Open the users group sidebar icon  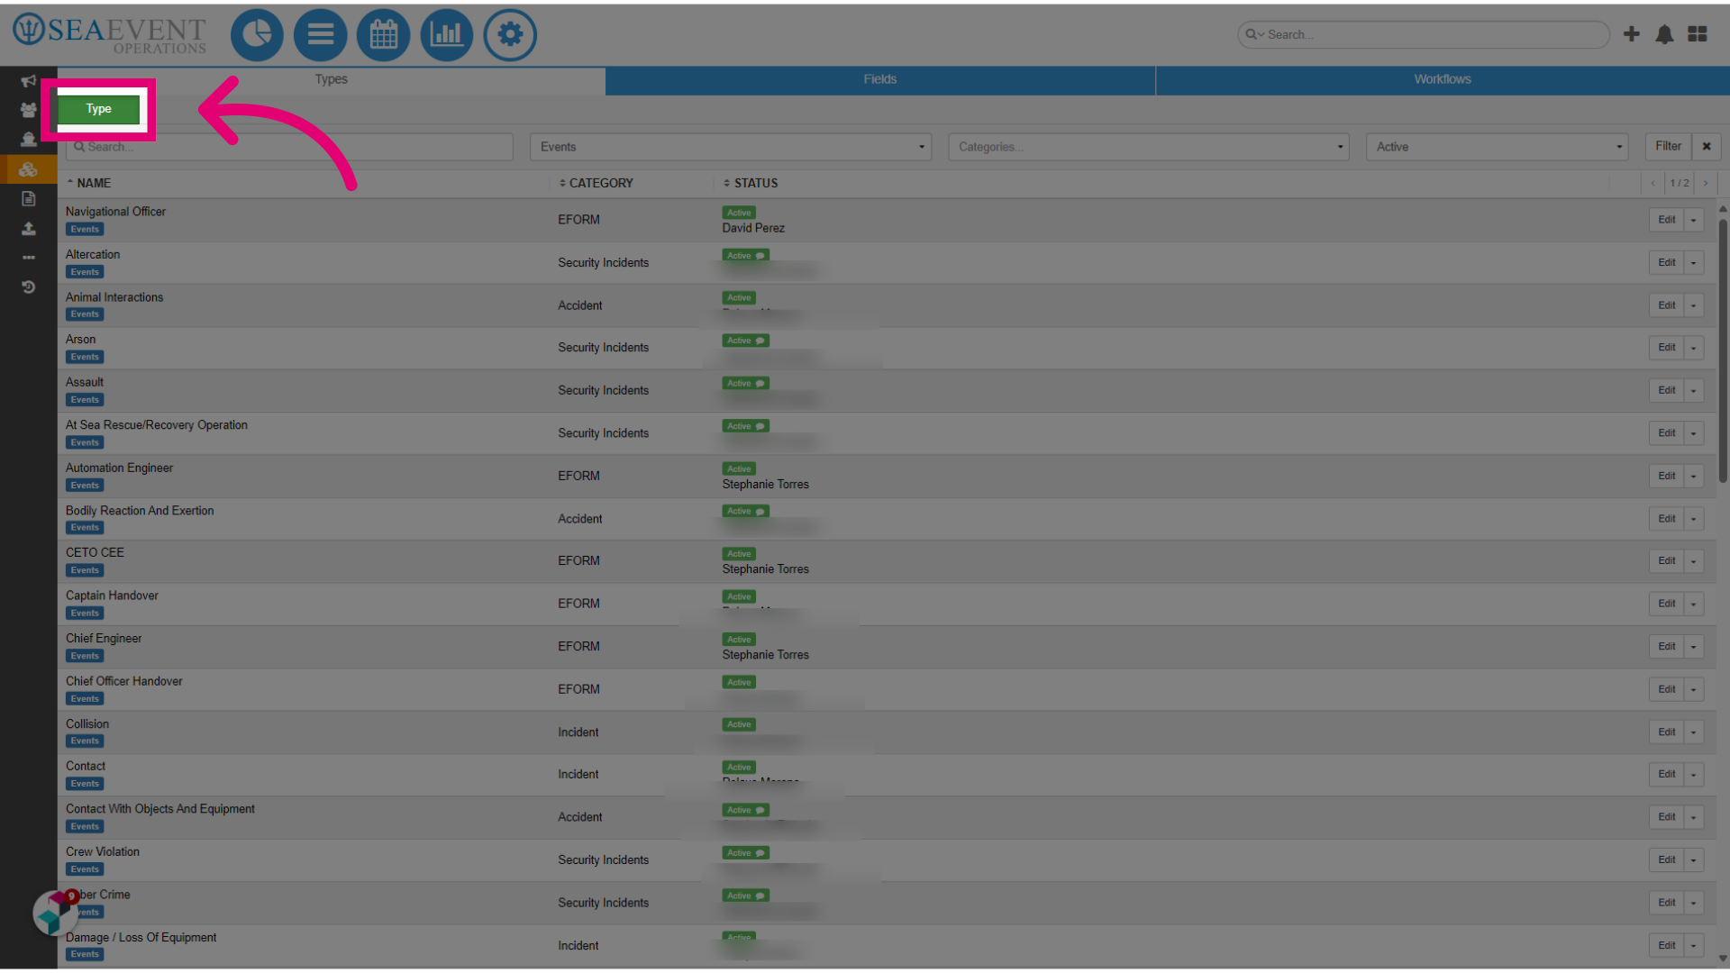[x=29, y=110]
